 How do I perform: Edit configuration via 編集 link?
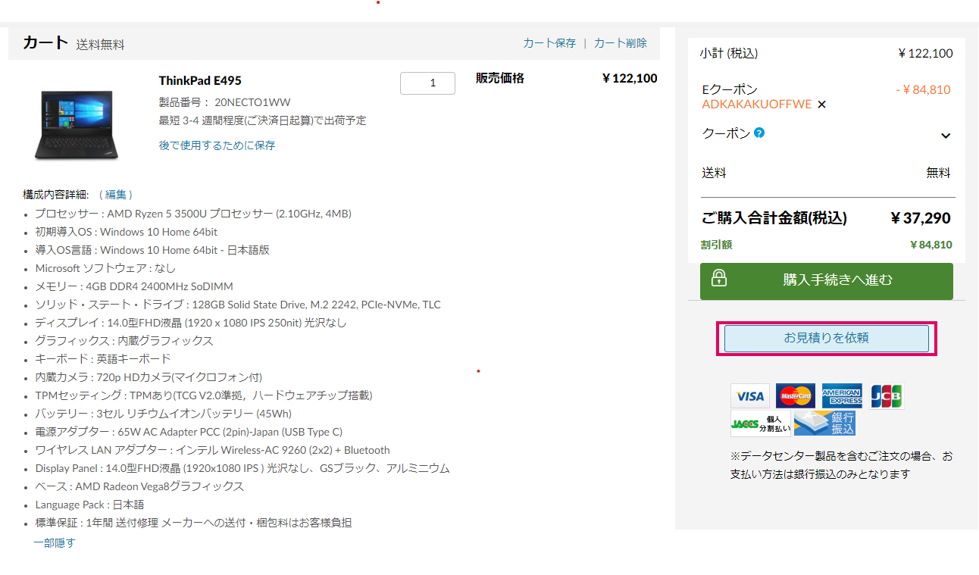pyautogui.click(x=116, y=195)
